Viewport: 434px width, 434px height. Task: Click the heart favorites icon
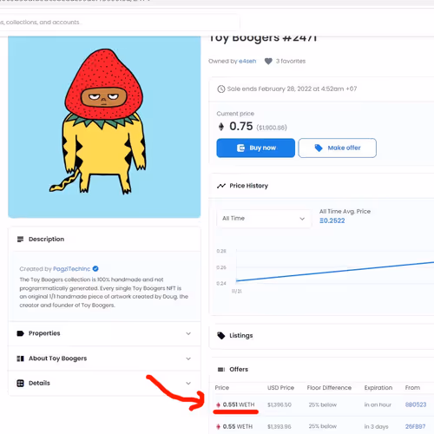point(268,62)
